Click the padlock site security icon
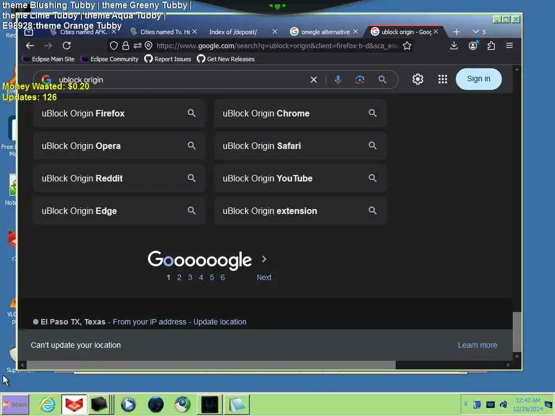Screen dimensions: 555x416 [x=126, y=45]
